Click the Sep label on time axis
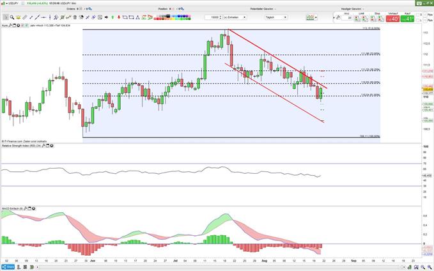434x271 pixels. (353, 261)
